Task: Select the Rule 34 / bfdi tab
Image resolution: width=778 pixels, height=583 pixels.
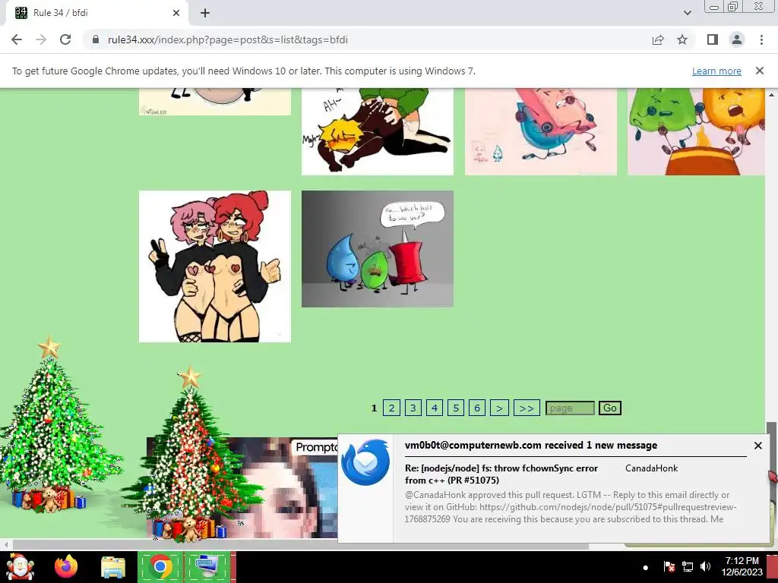Action: pyautogui.click(x=96, y=13)
